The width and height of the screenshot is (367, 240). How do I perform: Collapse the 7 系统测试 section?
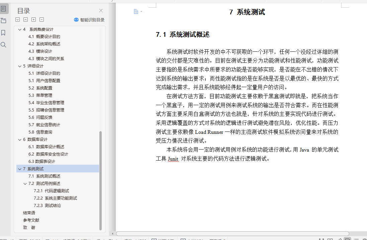pyautogui.click(x=20, y=169)
